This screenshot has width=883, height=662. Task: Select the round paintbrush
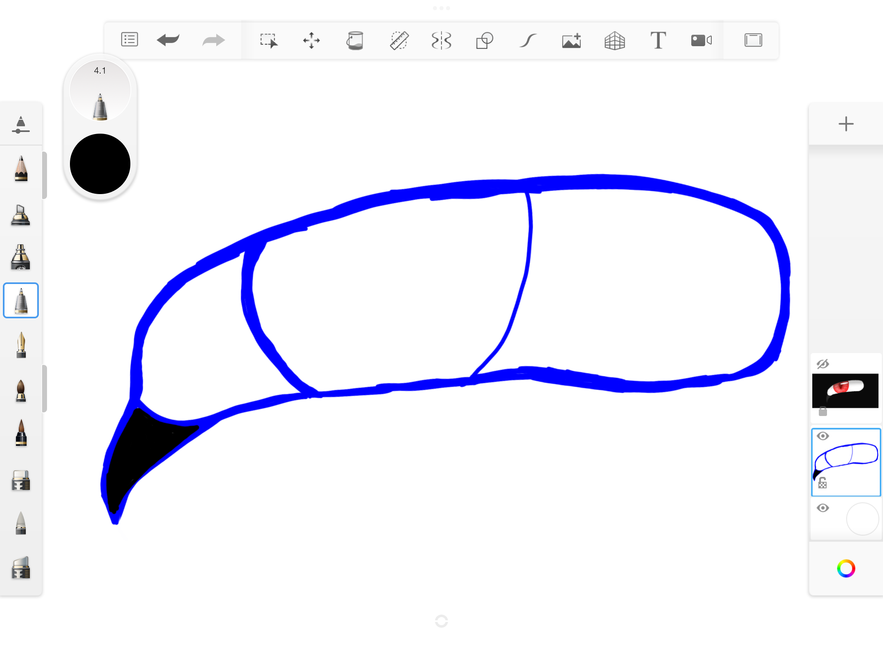(x=21, y=390)
